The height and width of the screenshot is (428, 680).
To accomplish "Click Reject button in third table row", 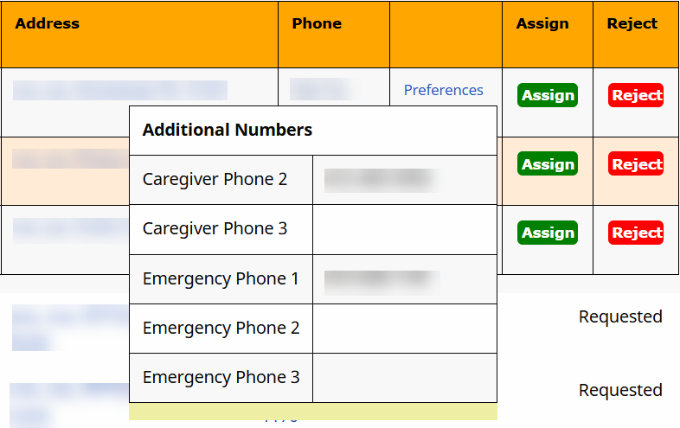I will click(637, 233).
